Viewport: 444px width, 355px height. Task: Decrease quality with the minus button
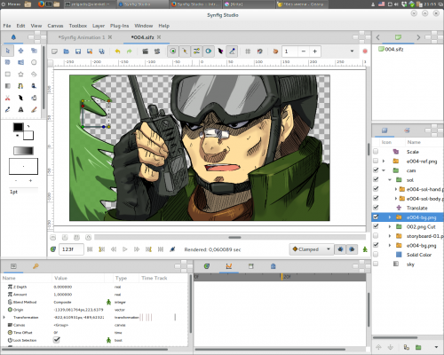[304, 51]
